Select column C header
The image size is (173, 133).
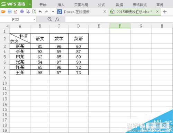click(59, 26)
